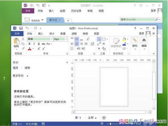Select the Format Painter brush icon
This screenshot has width=168, height=126.
[x=23, y=49]
